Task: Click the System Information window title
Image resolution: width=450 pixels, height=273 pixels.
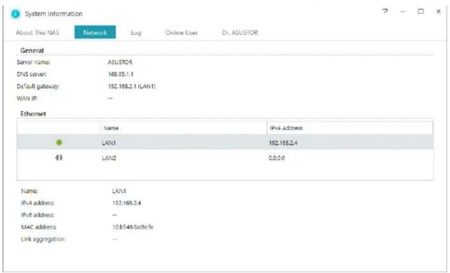Action: pos(54,14)
